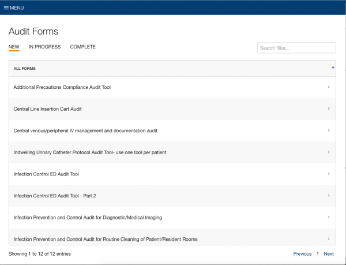Go to Next page link
This screenshot has height=265, width=346.
click(329, 253)
